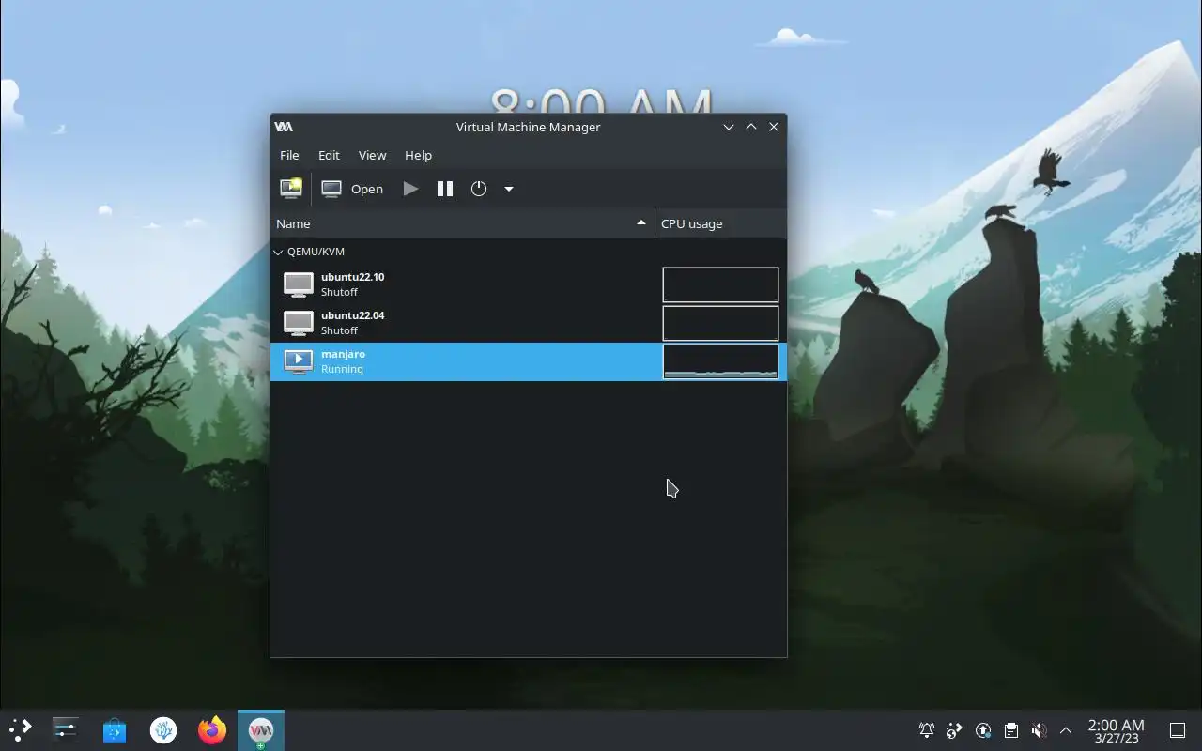The image size is (1202, 751).
Task: Click the ubuntu22.10 monitor icon
Action: (x=299, y=284)
